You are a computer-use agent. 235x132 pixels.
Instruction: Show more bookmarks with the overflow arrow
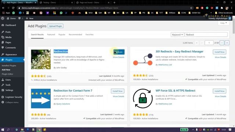coord(211,13)
